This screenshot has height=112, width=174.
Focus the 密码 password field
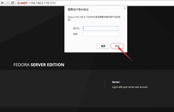click(x=100, y=34)
